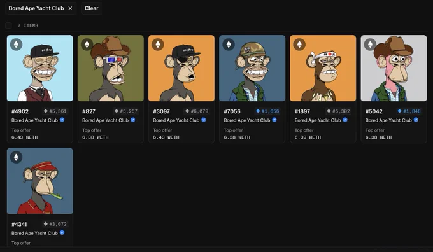Click the 6.43 WETH offer on #3097
Viewport: 433px width, 252px height.
point(166,137)
